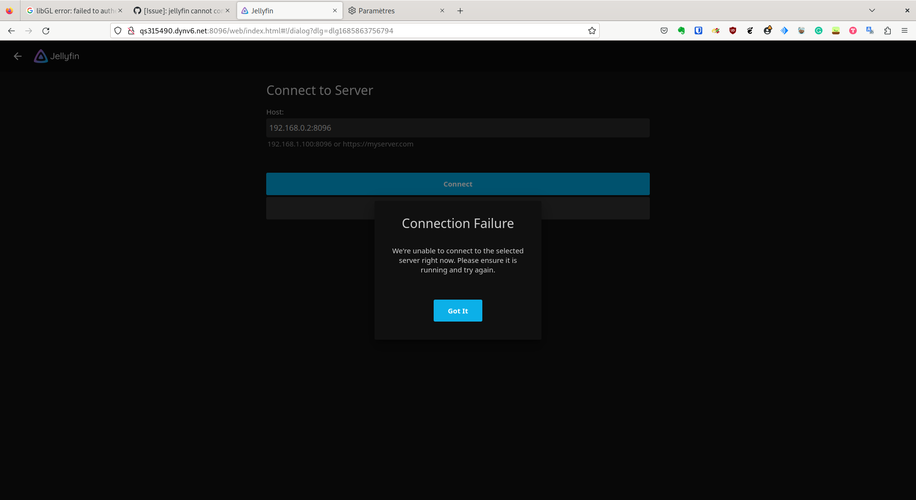Dismiss the Connection Failure dialog with Got It
The height and width of the screenshot is (500, 916).
click(x=458, y=311)
